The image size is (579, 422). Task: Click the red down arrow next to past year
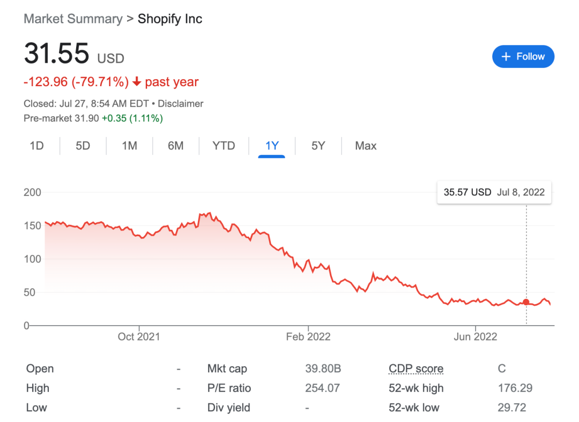[137, 81]
